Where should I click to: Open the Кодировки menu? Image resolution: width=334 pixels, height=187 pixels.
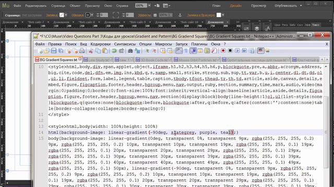[100, 44]
